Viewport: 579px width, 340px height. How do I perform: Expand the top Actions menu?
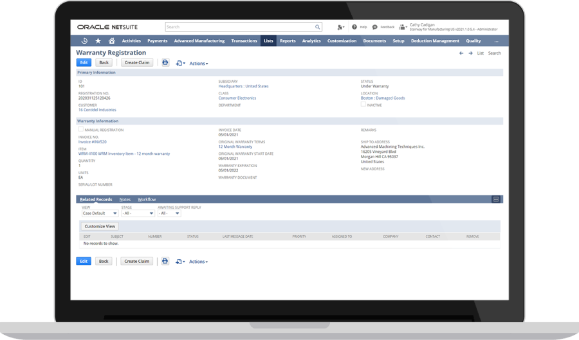(198, 64)
